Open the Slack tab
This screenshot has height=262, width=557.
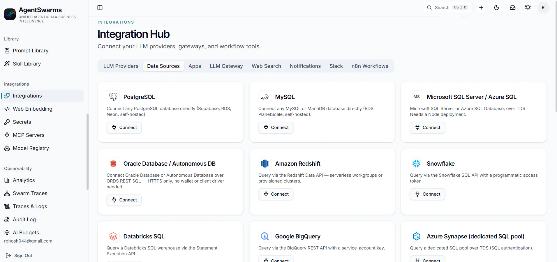click(336, 66)
